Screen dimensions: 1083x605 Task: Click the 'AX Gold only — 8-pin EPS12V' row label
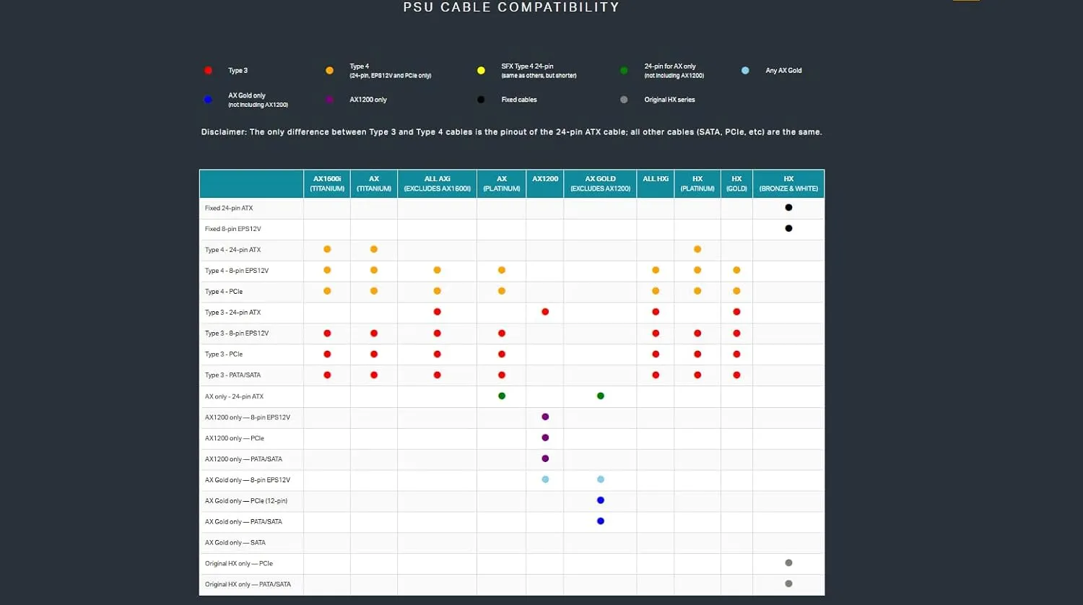248,480
